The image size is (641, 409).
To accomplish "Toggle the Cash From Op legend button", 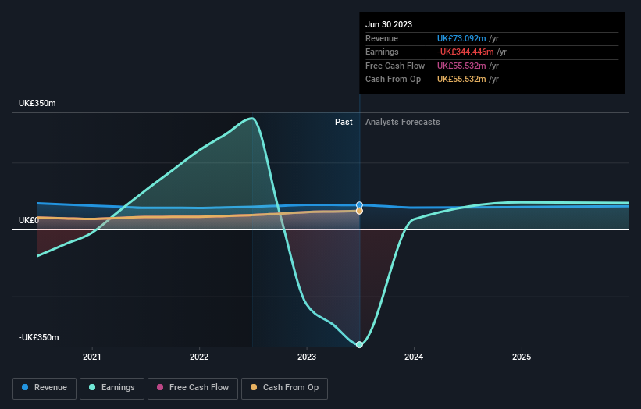I will pos(284,388).
